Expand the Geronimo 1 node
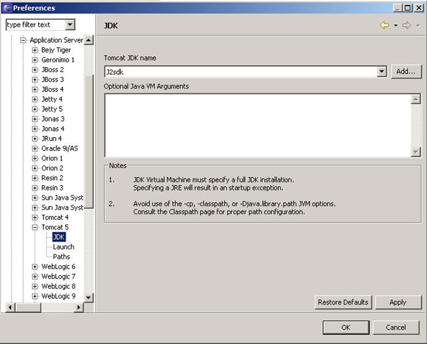427x344 pixels. click(35, 60)
